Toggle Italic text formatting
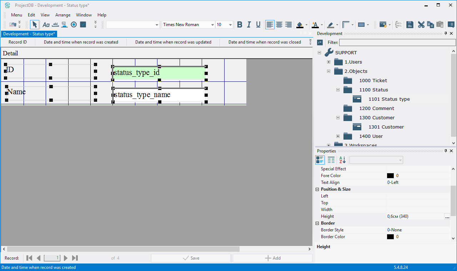The image size is (457, 271). pos(249,25)
